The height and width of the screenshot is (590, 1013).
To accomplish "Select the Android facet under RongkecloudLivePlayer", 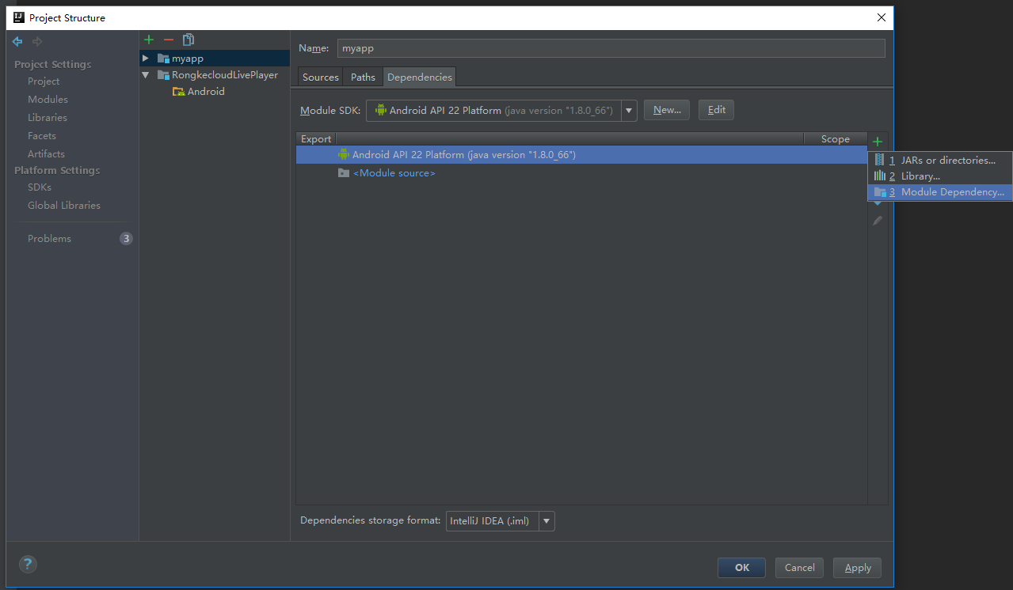I will coord(206,92).
